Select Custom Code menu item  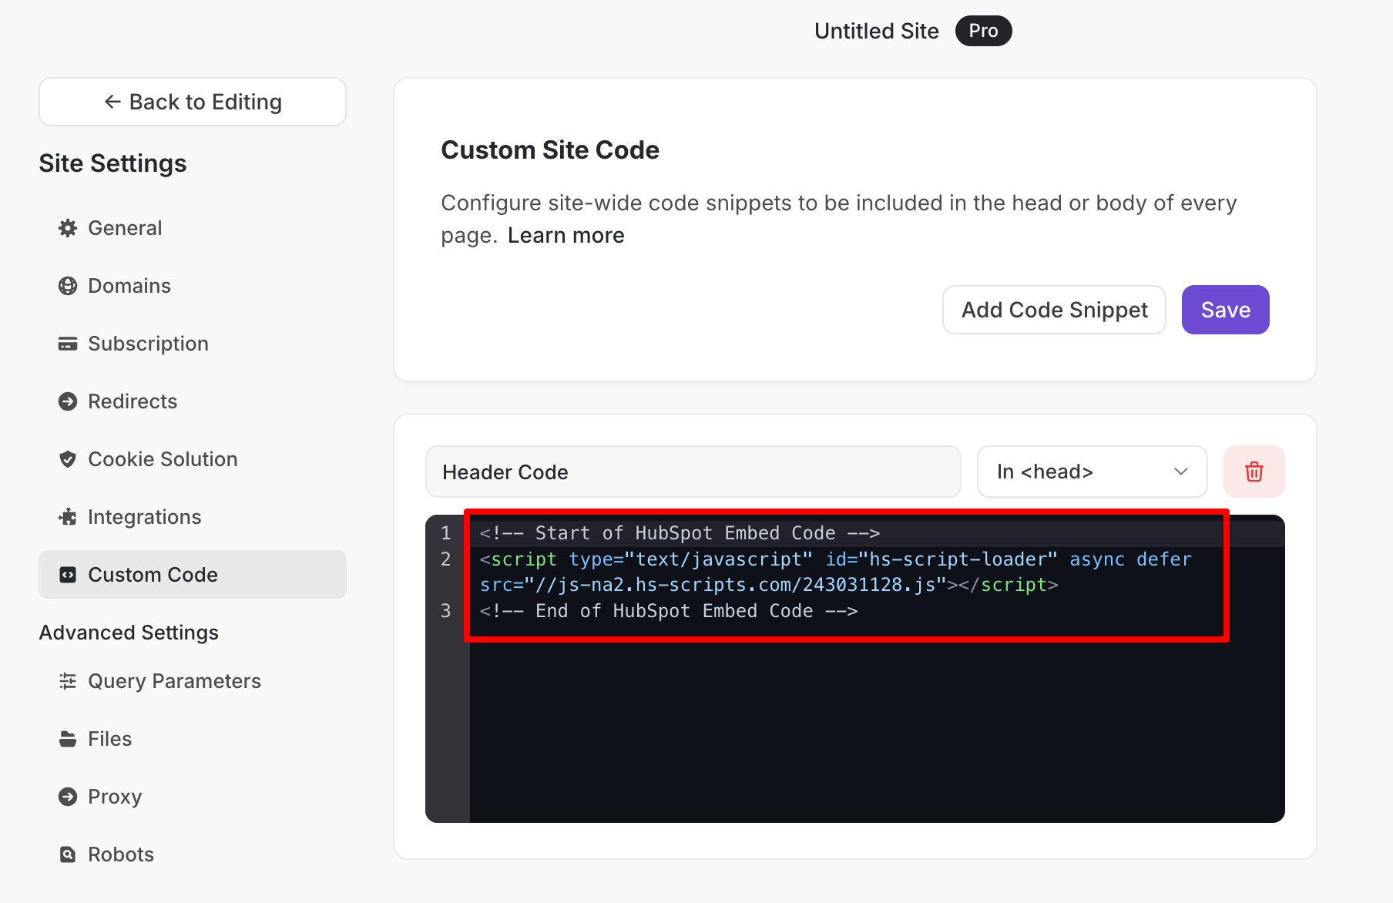point(193,575)
